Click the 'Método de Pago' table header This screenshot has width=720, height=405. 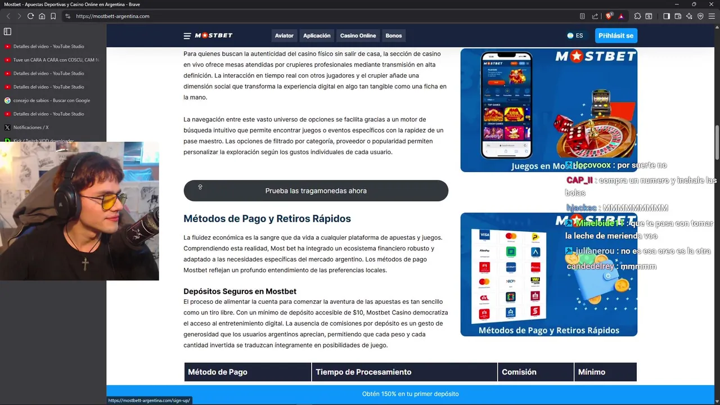(x=247, y=372)
